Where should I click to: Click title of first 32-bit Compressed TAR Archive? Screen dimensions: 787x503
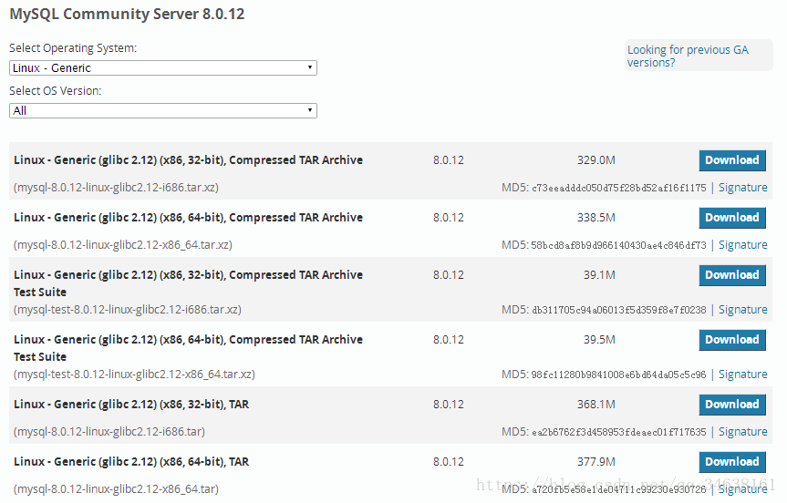click(188, 160)
